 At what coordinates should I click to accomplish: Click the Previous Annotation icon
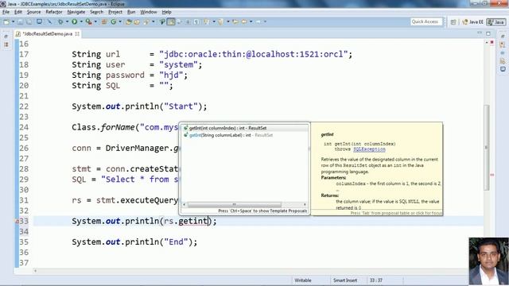221,21
